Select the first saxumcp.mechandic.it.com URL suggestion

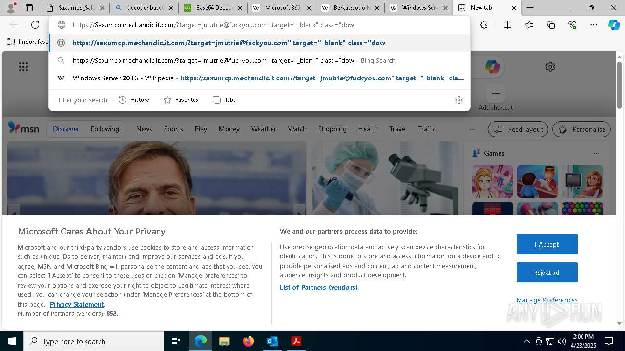tap(259, 43)
